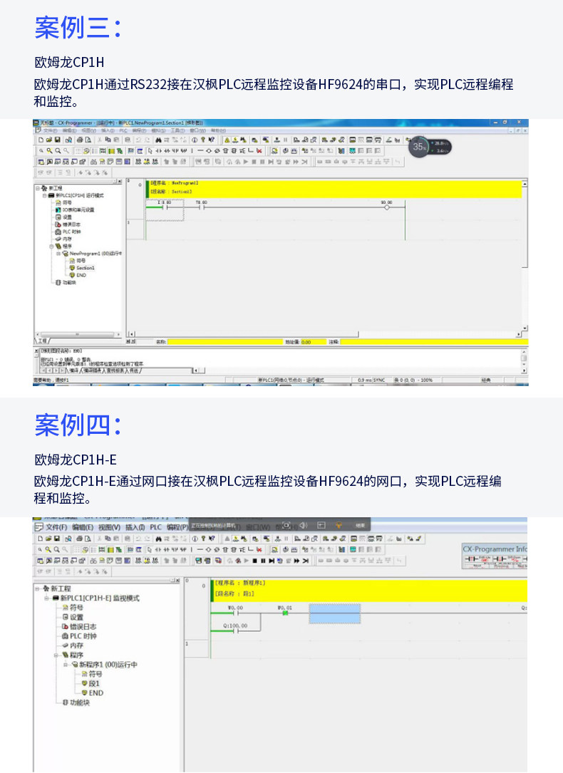Click question-mark Help icon in CP1H window toolbar
The image size is (563, 773).
[x=202, y=140]
